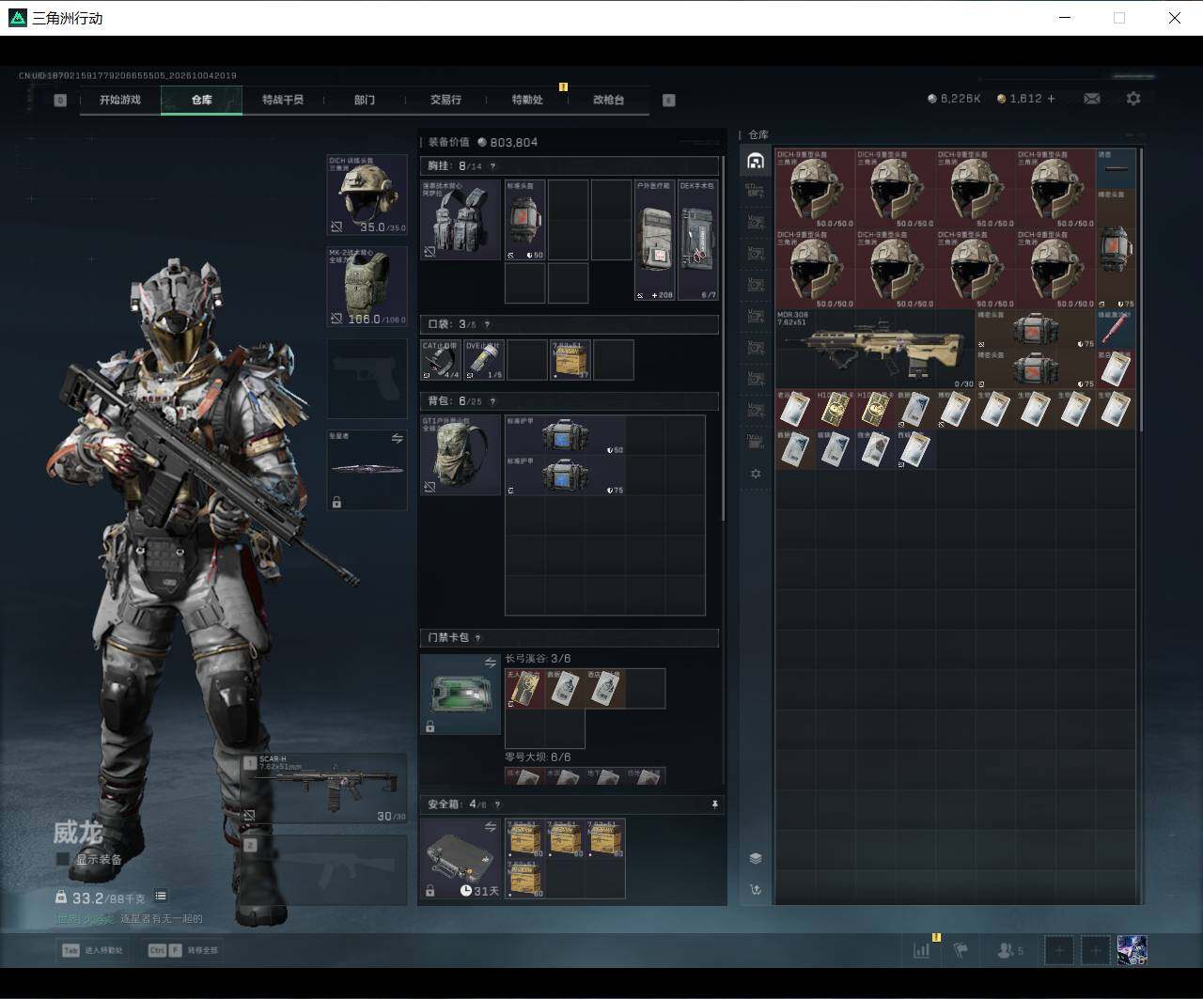
Task: Click the 背包 help question mark
Action: (x=492, y=401)
